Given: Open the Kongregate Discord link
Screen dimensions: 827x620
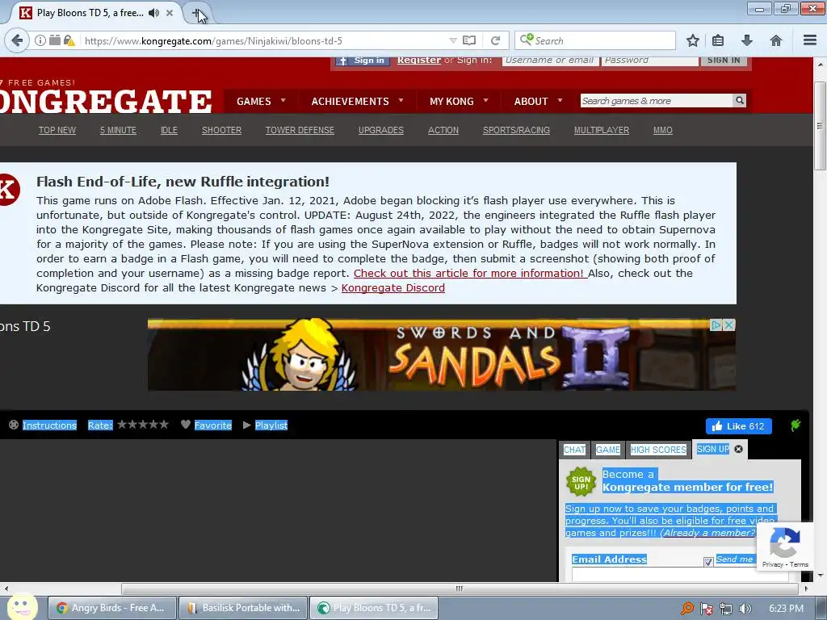Looking at the screenshot, I should pos(393,288).
